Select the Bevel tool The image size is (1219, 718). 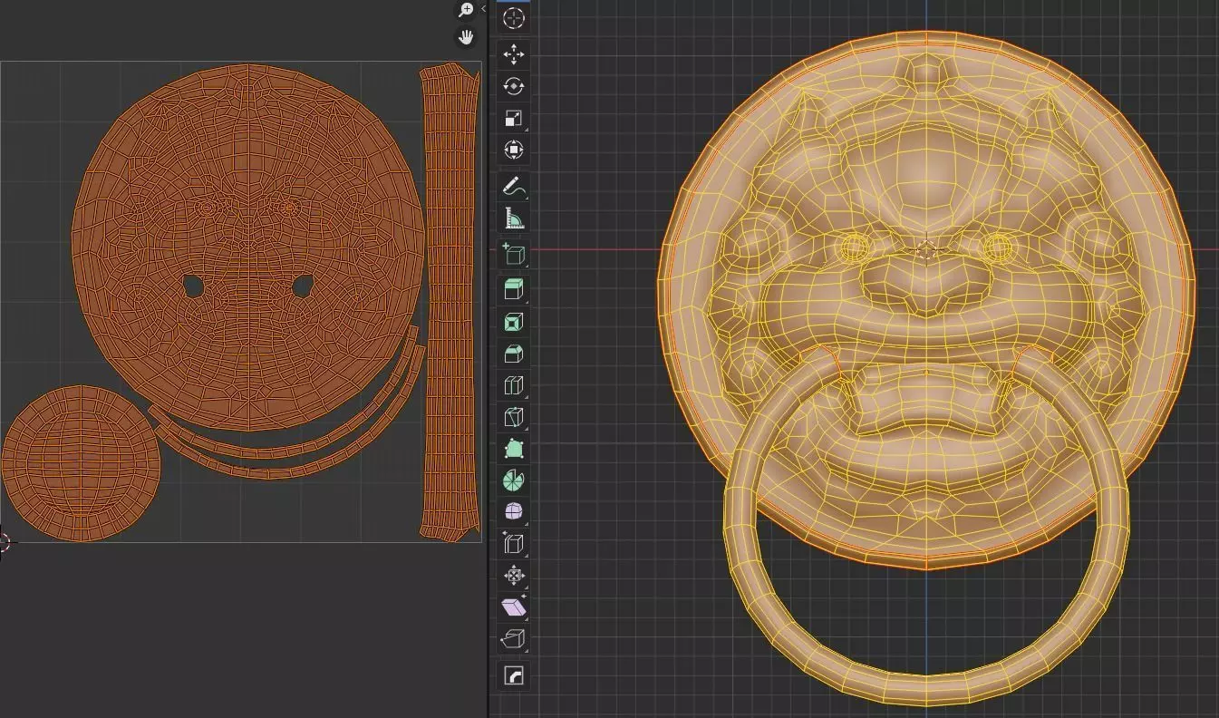coord(514,354)
